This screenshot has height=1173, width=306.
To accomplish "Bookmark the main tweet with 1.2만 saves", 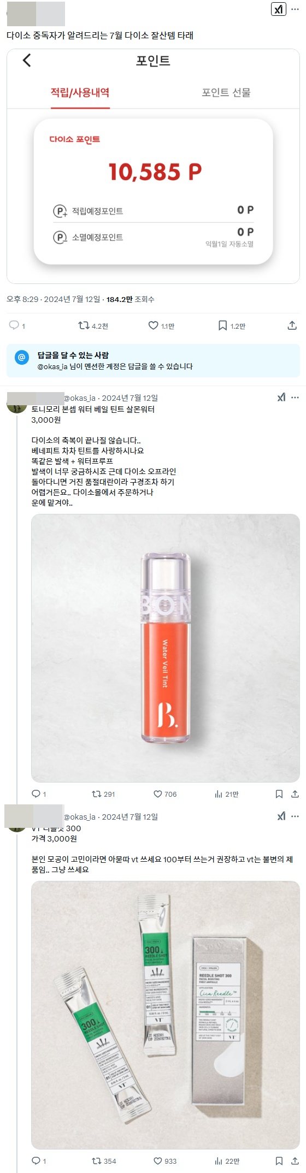I will click(x=232, y=325).
